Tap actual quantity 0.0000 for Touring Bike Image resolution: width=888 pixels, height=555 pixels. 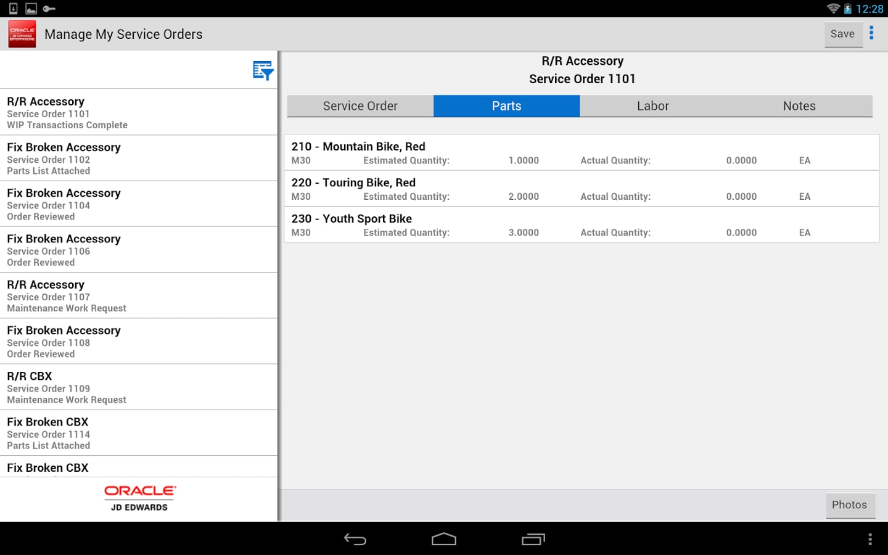741,197
